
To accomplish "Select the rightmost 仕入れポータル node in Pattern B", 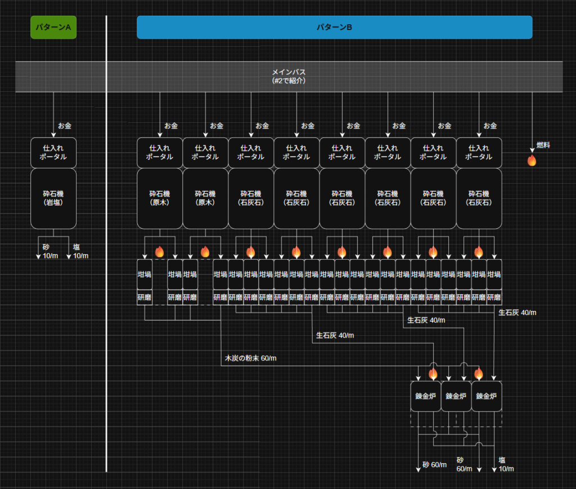I will [x=479, y=152].
